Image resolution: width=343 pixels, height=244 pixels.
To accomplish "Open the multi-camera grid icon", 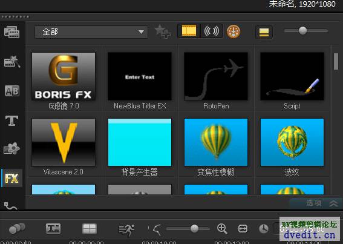I will (x=90, y=228).
